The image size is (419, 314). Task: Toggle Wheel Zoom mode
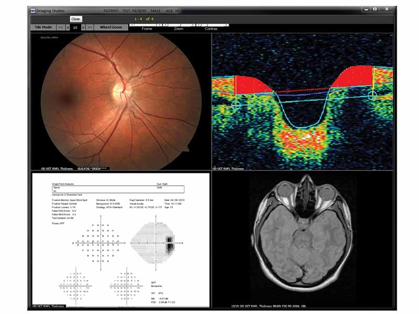111,26
